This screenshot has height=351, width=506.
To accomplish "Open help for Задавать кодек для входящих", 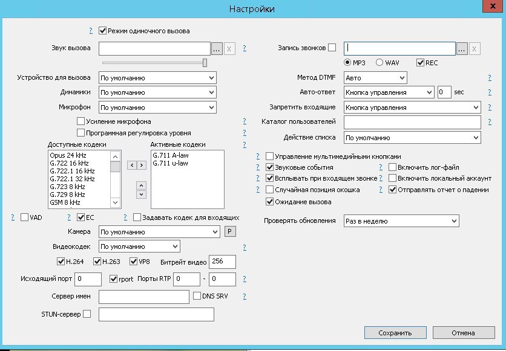I will click(125, 217).
